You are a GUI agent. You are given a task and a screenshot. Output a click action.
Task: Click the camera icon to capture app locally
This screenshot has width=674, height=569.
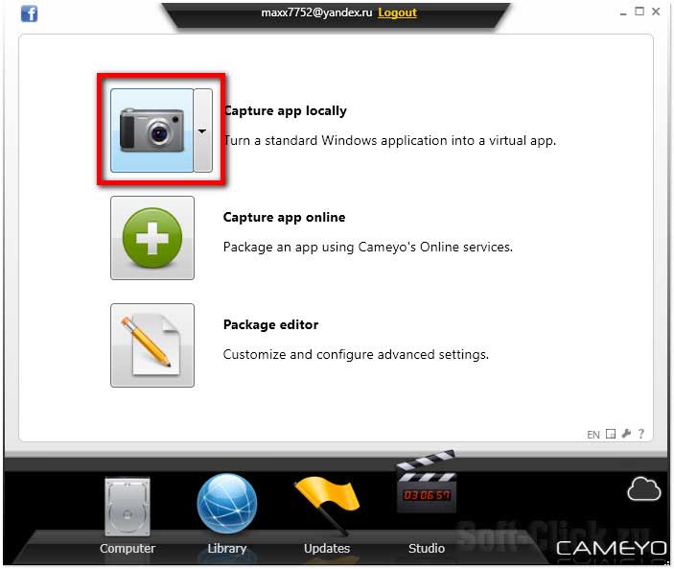coord(151,130)
